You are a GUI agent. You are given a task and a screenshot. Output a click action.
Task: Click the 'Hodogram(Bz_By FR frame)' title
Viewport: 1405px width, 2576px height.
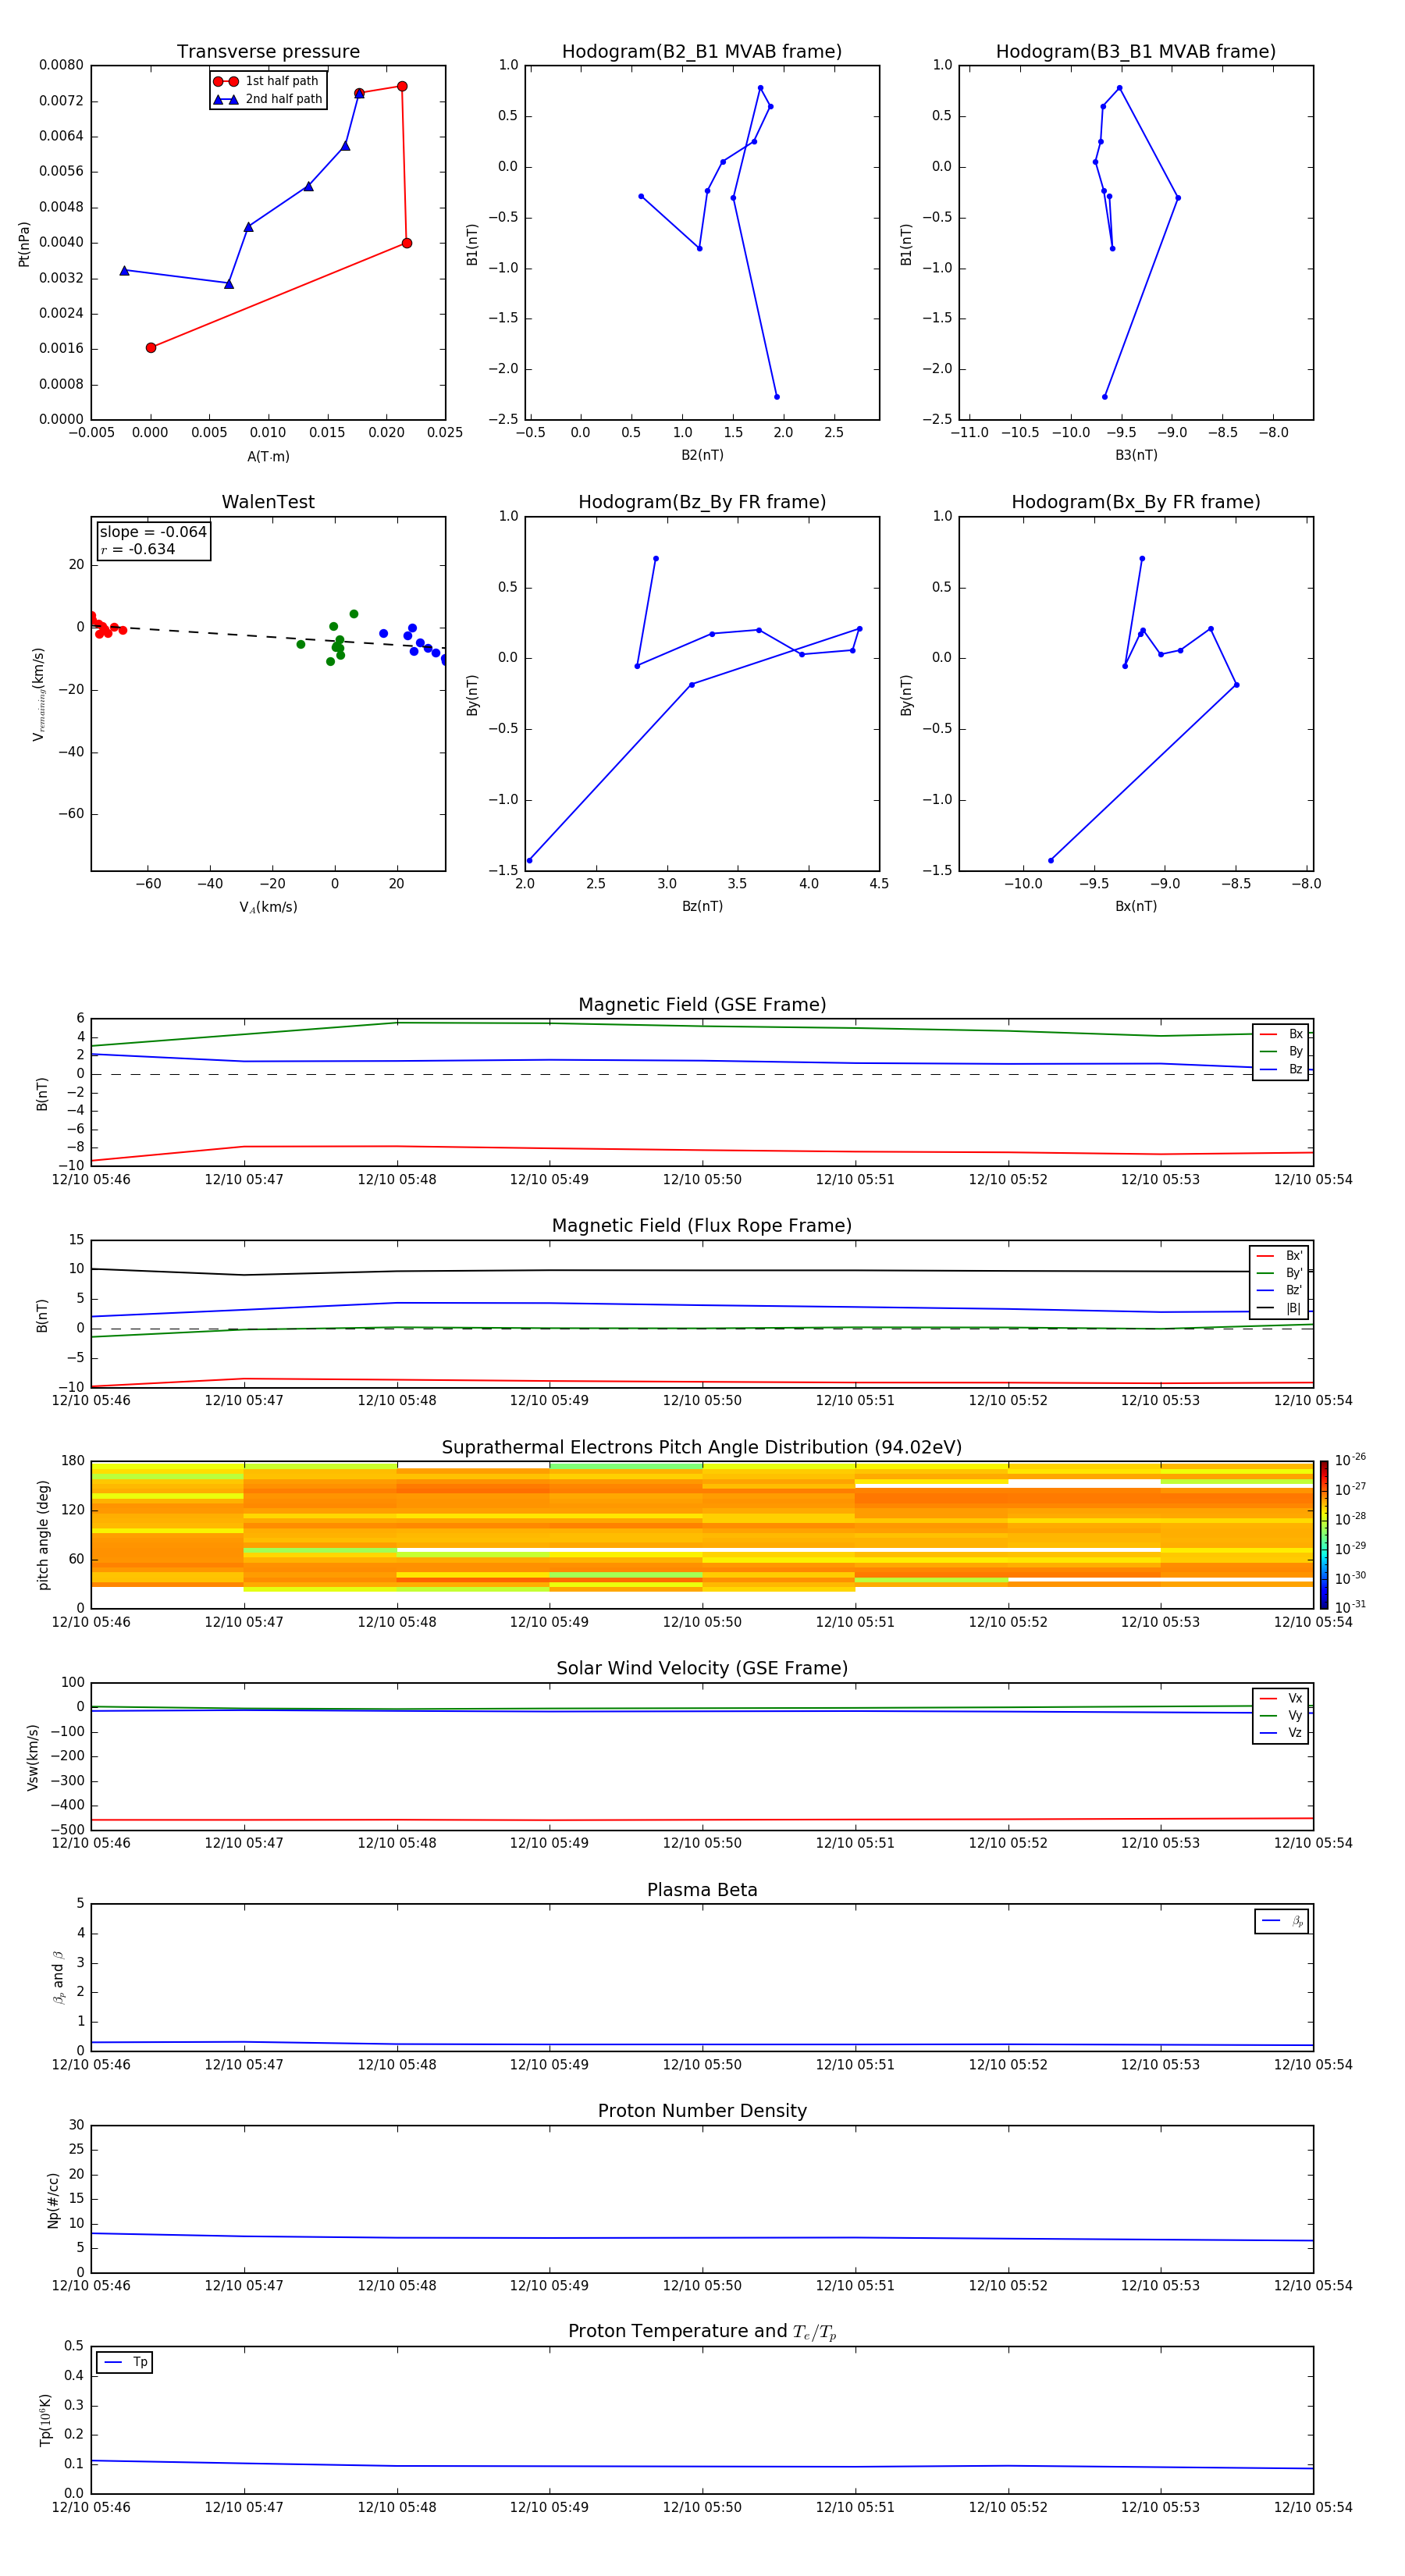(x=702, y=502)
